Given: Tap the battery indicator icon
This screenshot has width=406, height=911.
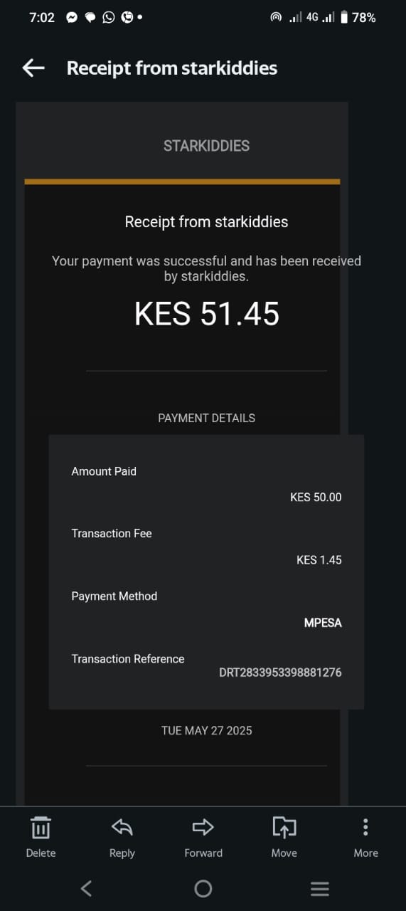Looking at the screenshot, I should coord(344,17).
